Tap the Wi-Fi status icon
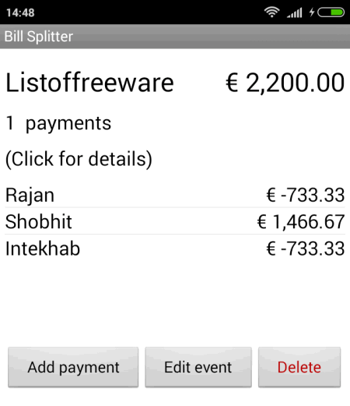 coord(271,12)
